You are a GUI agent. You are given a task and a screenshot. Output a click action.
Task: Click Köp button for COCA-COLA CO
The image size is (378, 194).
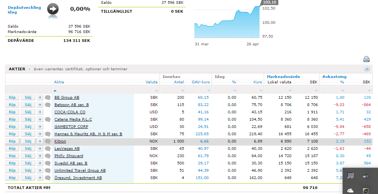12,112
